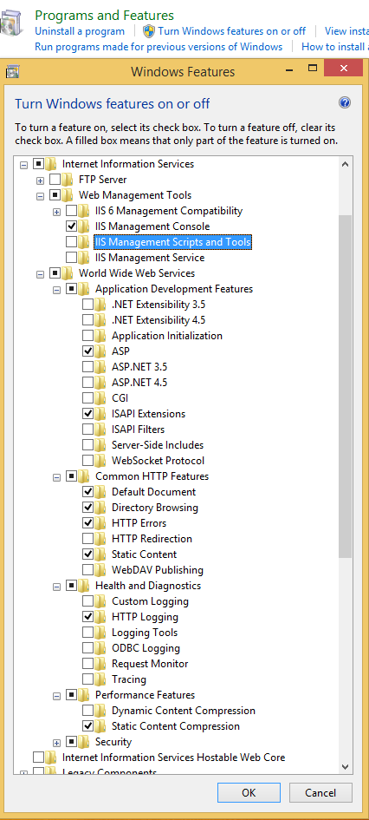This screenshot has width=369, height=820.
Task: Click the CGI folder icon
Action: pyautogui.click(x=100, y=398)
